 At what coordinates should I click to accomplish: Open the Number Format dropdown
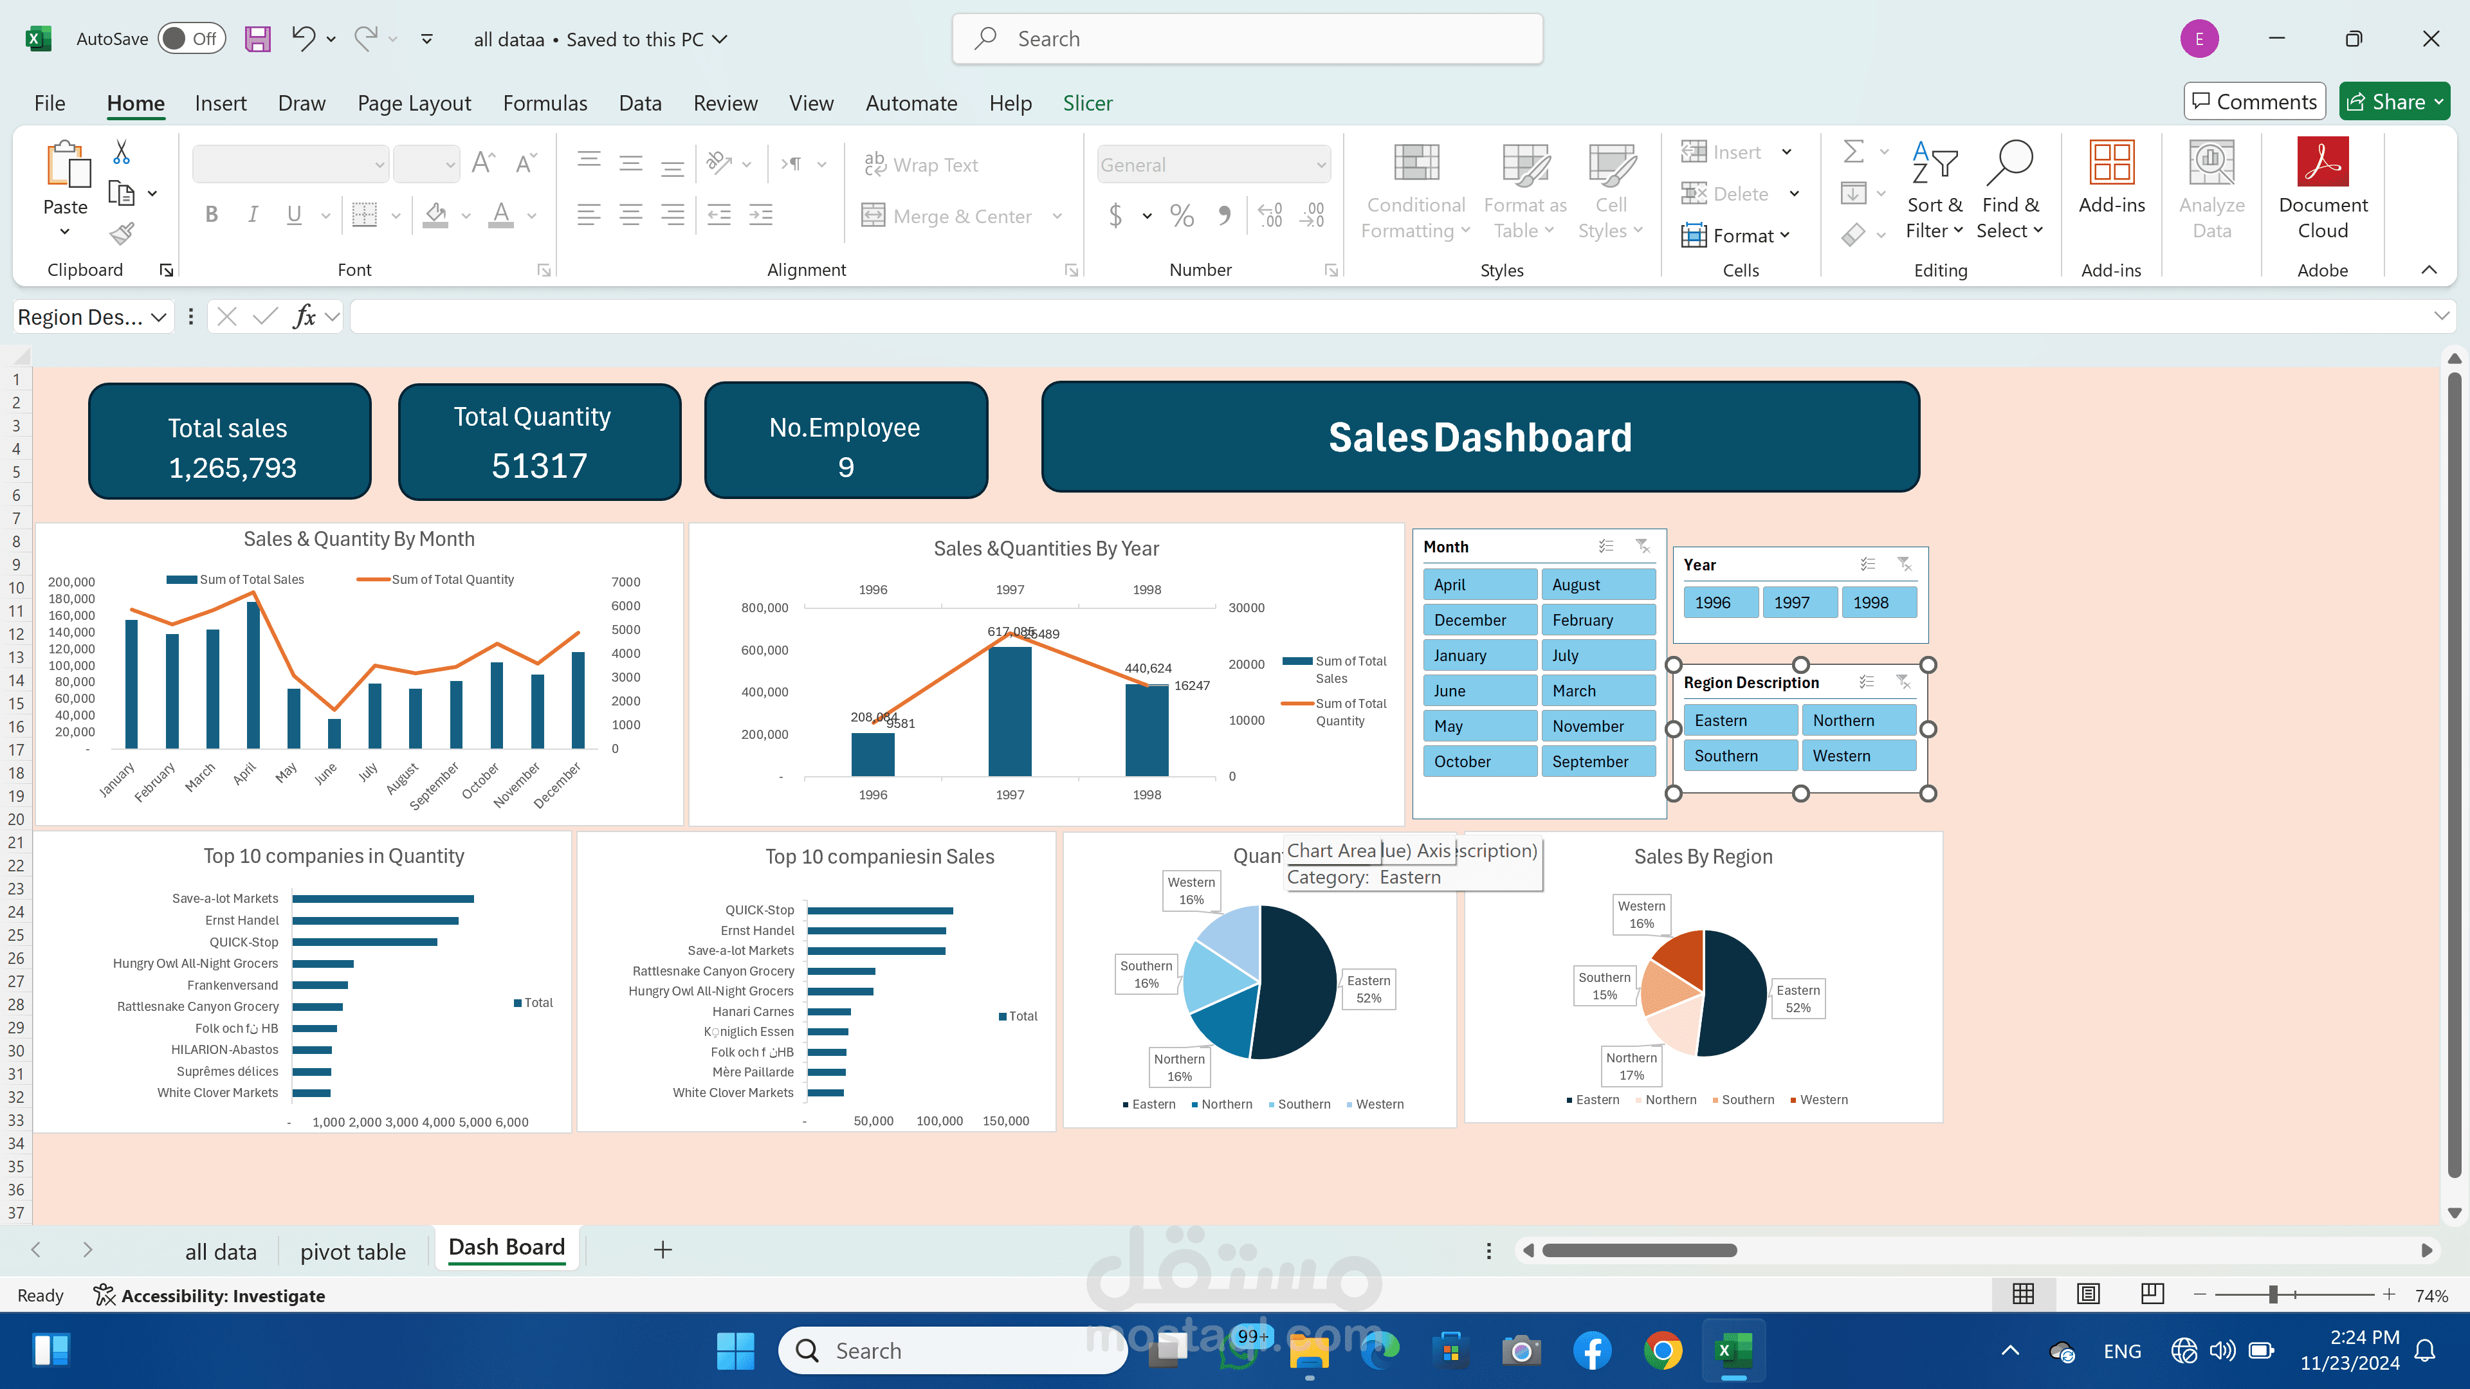coord(1321,165)
